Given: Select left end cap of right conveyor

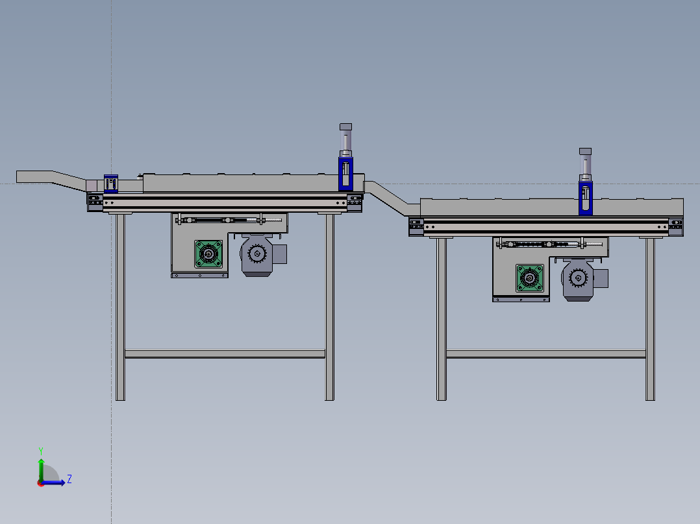Looking at the screenshot, I should point(416,226).
